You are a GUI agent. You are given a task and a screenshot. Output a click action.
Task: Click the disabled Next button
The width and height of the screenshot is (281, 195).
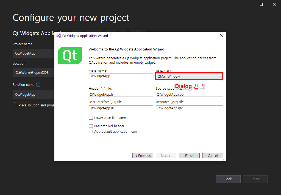[166, 156]
